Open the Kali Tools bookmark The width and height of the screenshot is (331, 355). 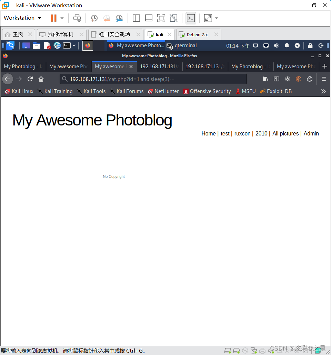click(91, 91)
